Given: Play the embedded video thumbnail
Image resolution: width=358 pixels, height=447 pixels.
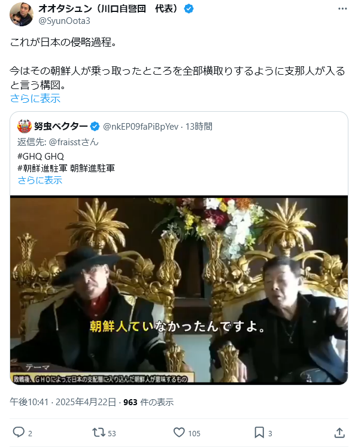Looking at the screenshot, I should click(179, 290).
